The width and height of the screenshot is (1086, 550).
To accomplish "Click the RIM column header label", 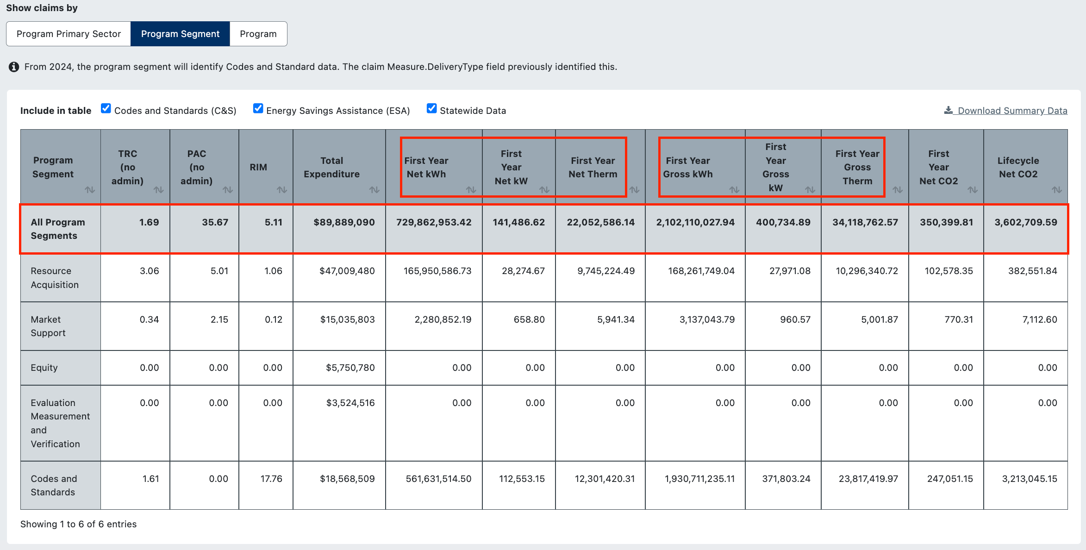I will 258,167.
